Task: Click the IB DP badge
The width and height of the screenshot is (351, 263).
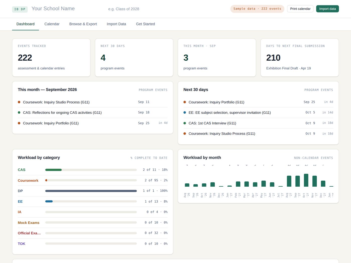Action: (x=20, y=9)
